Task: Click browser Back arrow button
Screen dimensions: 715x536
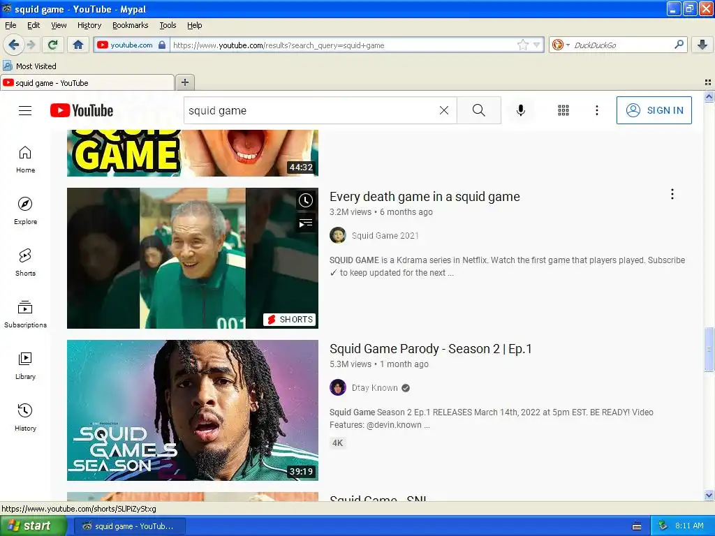Action: (13, 45)
